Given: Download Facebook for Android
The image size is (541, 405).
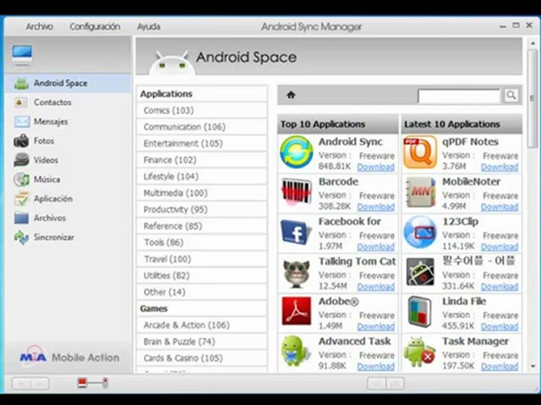Looking at the screenshot, I should click(376, 247).
